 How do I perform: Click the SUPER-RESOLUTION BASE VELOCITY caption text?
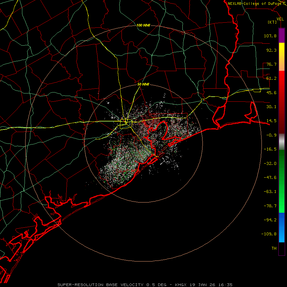[x=100, y=285]
